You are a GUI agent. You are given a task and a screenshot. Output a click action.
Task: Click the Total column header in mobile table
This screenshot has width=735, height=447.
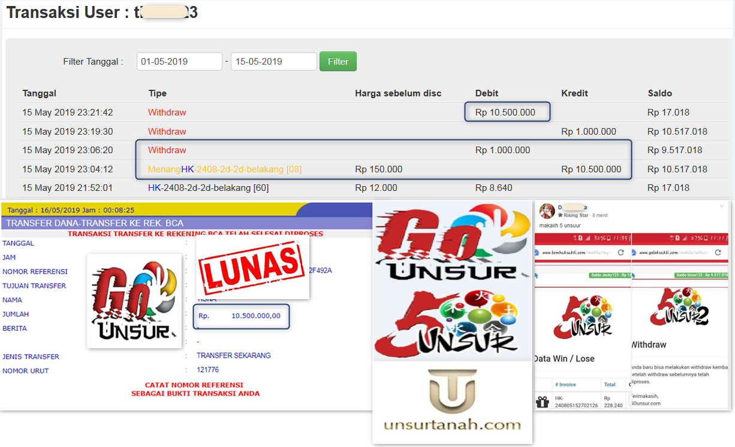(610, 385)
